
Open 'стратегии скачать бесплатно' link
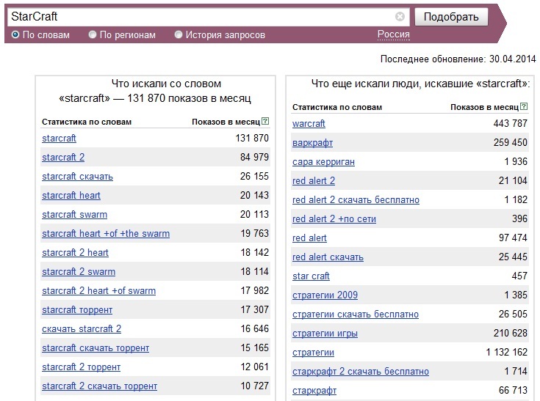[x=356, y=314]
